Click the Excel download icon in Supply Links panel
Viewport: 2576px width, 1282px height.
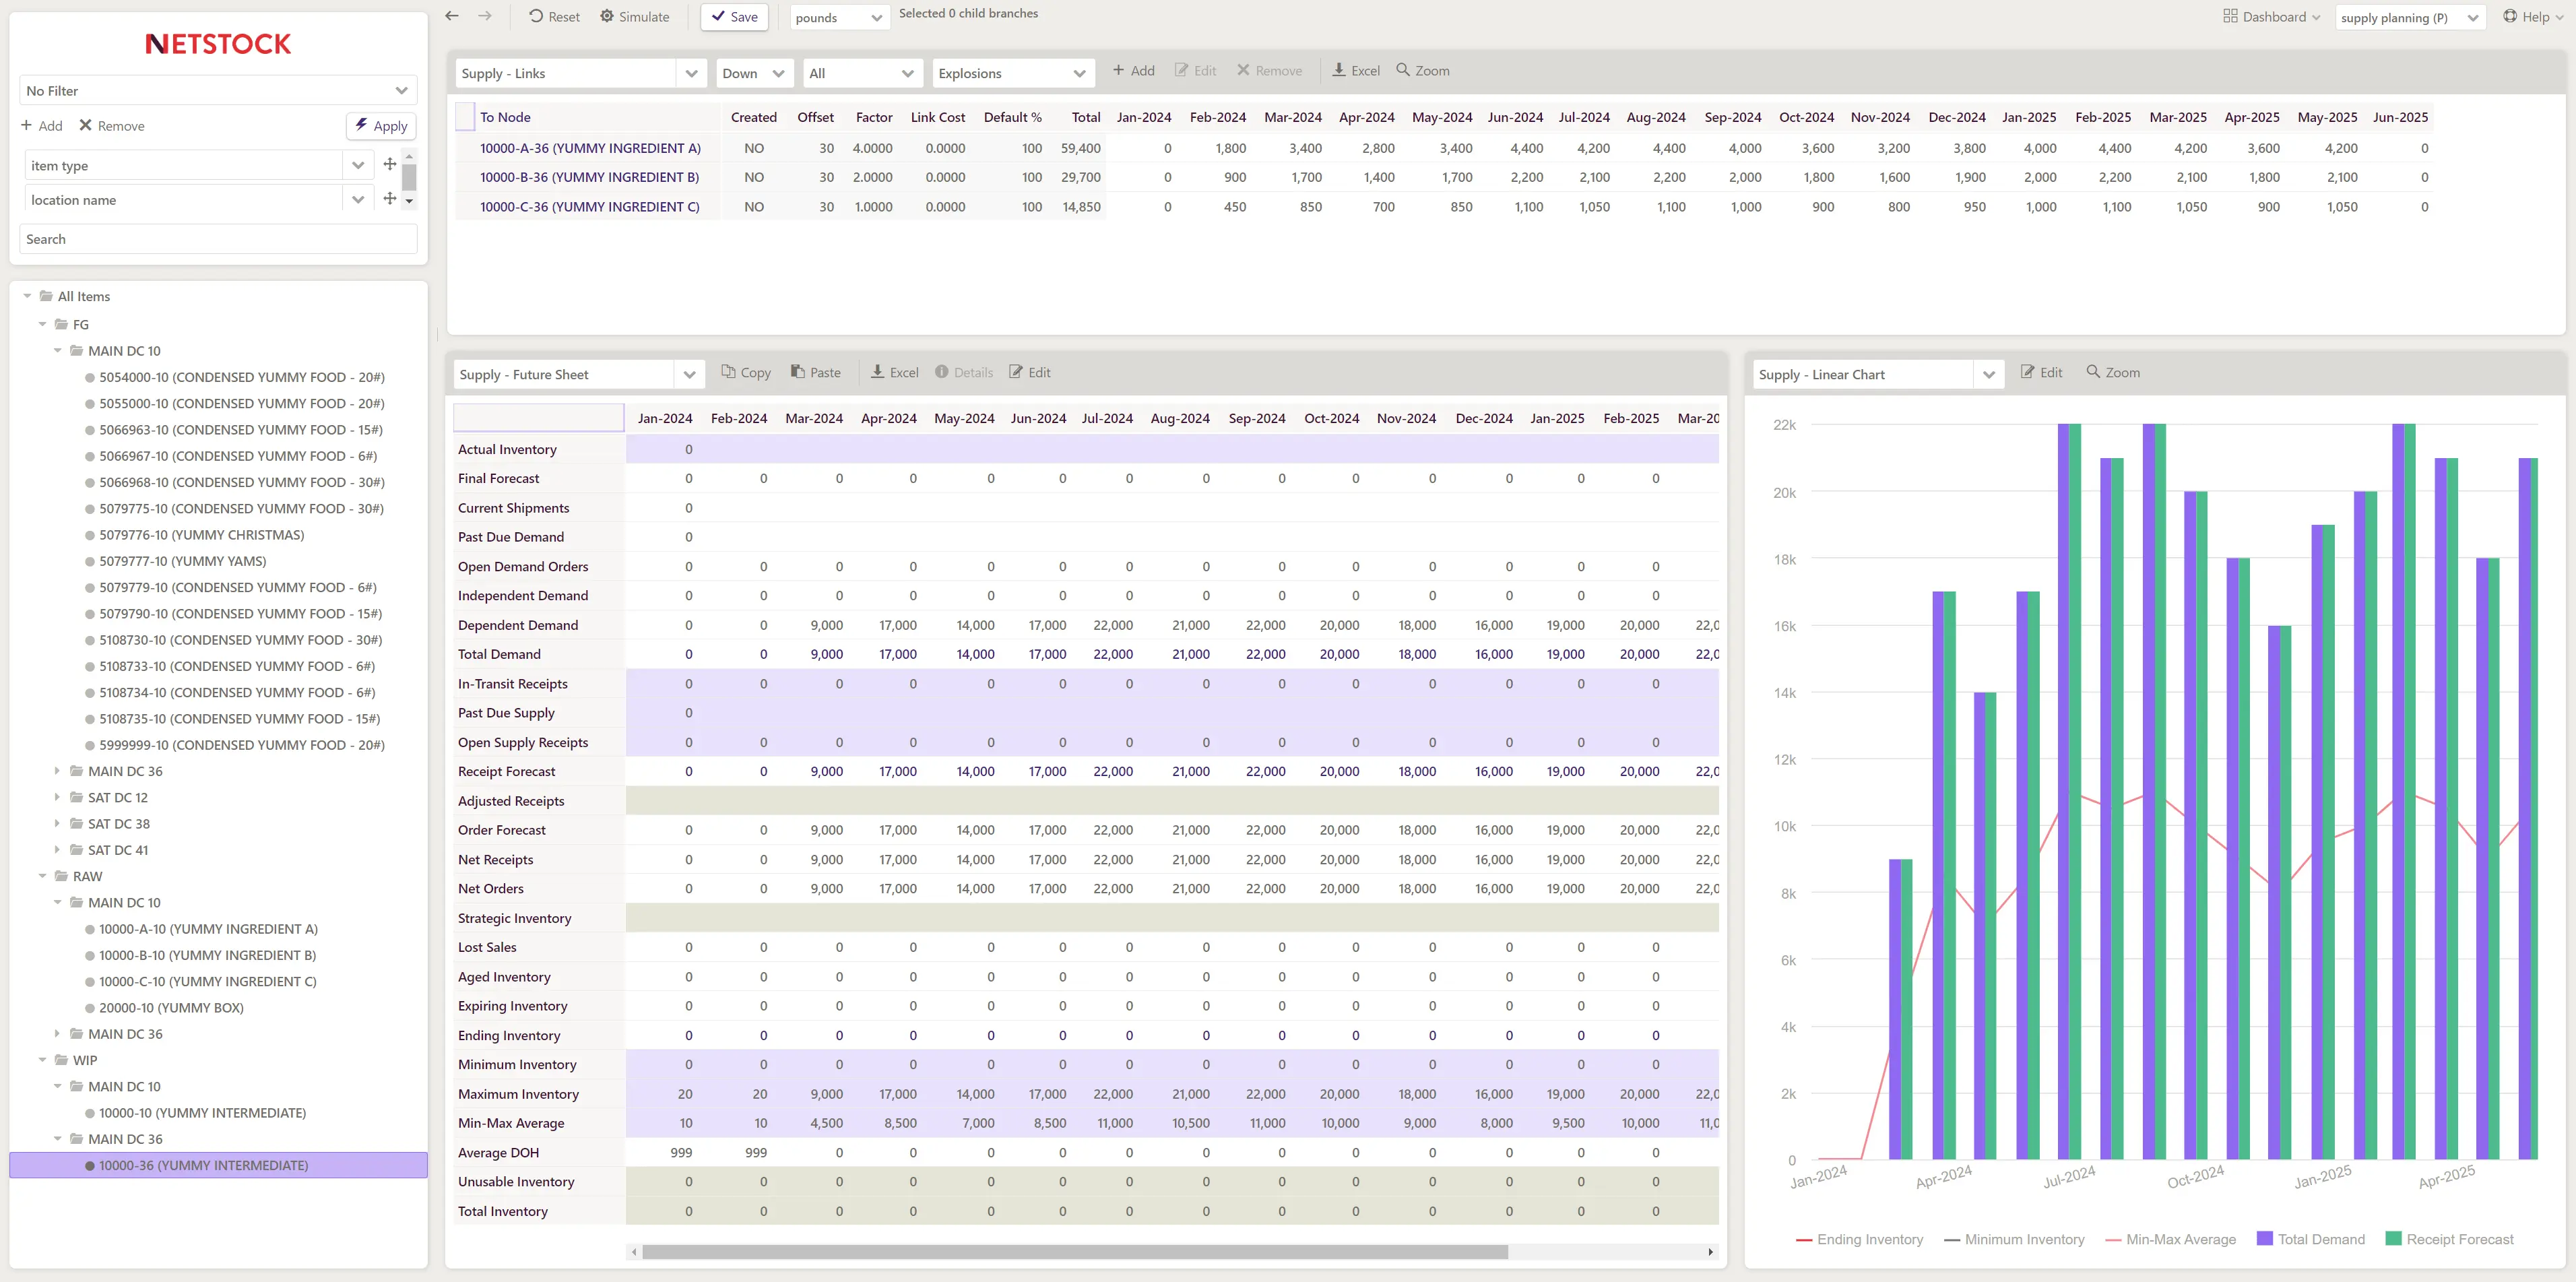coord(1338,70)
